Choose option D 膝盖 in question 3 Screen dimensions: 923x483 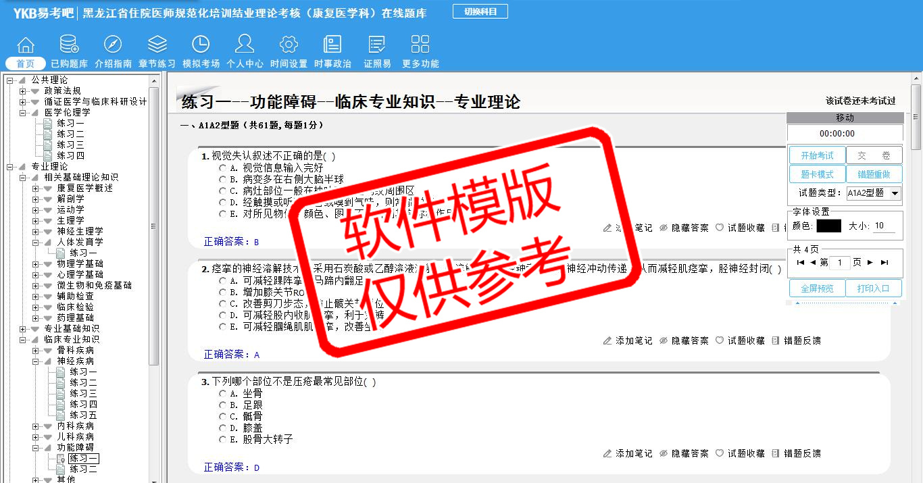click(x=223, y=428)
